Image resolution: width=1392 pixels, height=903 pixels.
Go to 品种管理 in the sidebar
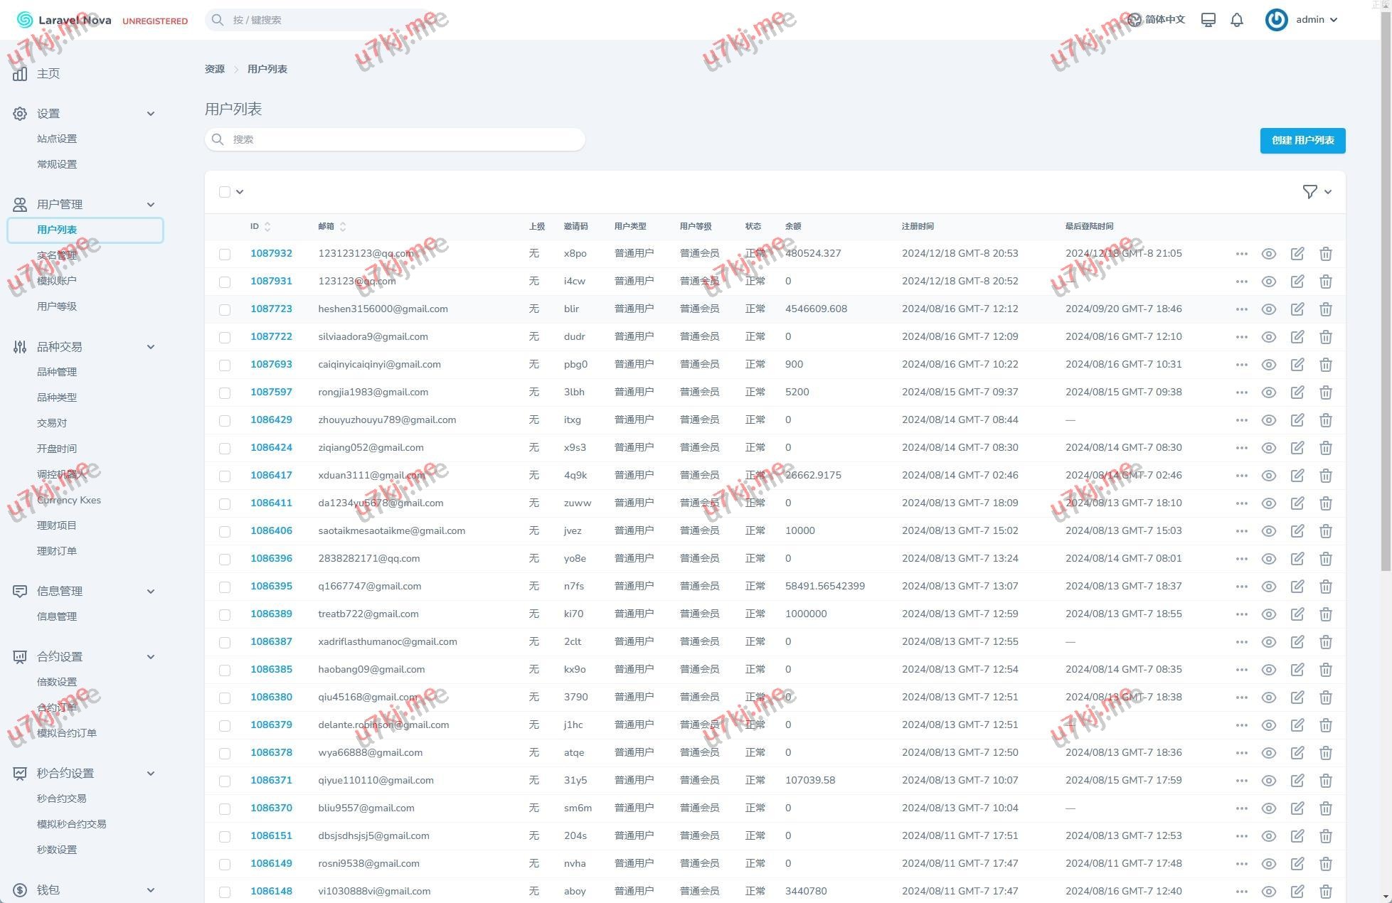pyautogui.click(x=57, y=372)
